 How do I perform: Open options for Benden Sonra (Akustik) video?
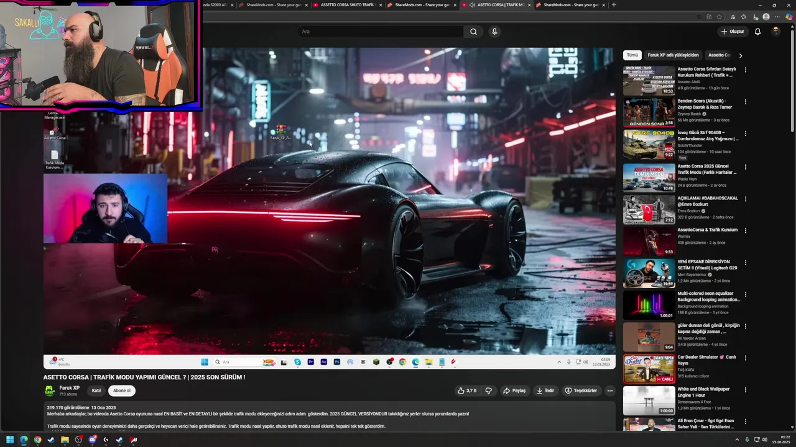(x=746, y=102)
